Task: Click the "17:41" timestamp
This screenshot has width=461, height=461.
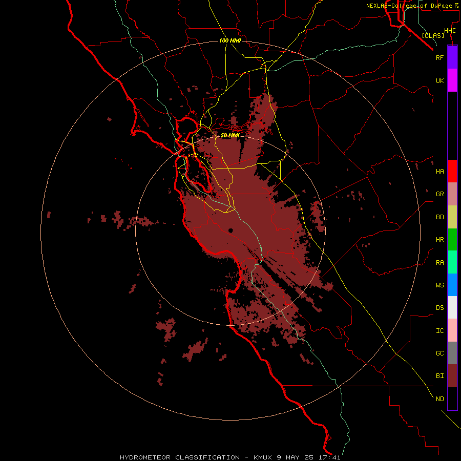Action: 329,457
